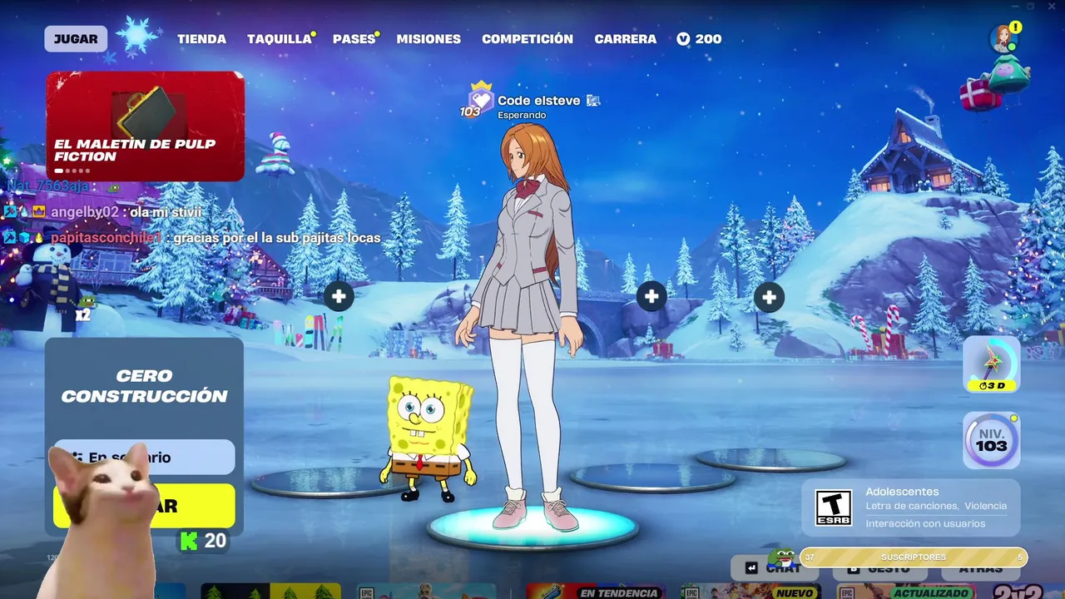Open the quest icon showing 3 D
Screen dimensions: 1065x599
click(x=992, y=364)
